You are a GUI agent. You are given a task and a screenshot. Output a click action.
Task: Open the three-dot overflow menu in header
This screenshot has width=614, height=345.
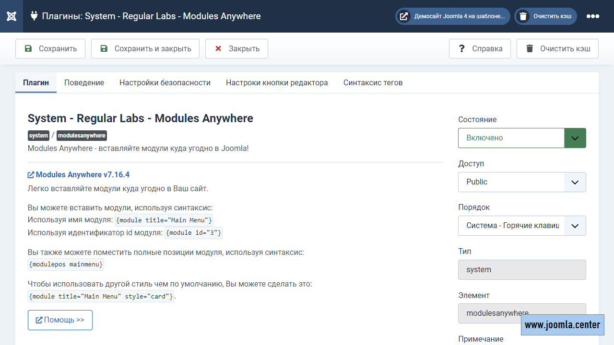593,16
